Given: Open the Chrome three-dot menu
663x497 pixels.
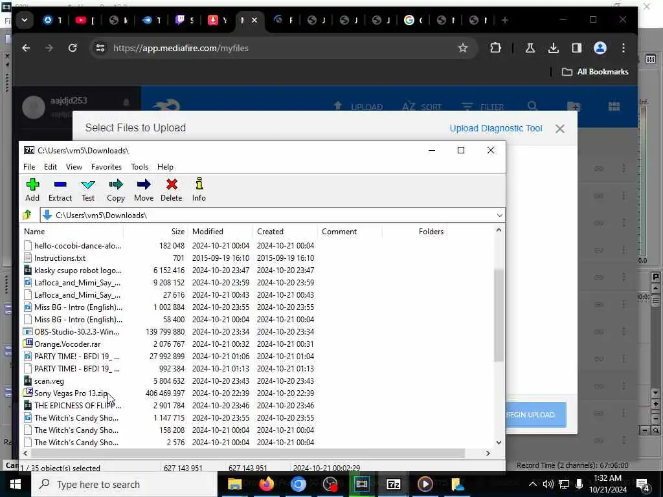Looking at the screenshot, I should point(624,48).
